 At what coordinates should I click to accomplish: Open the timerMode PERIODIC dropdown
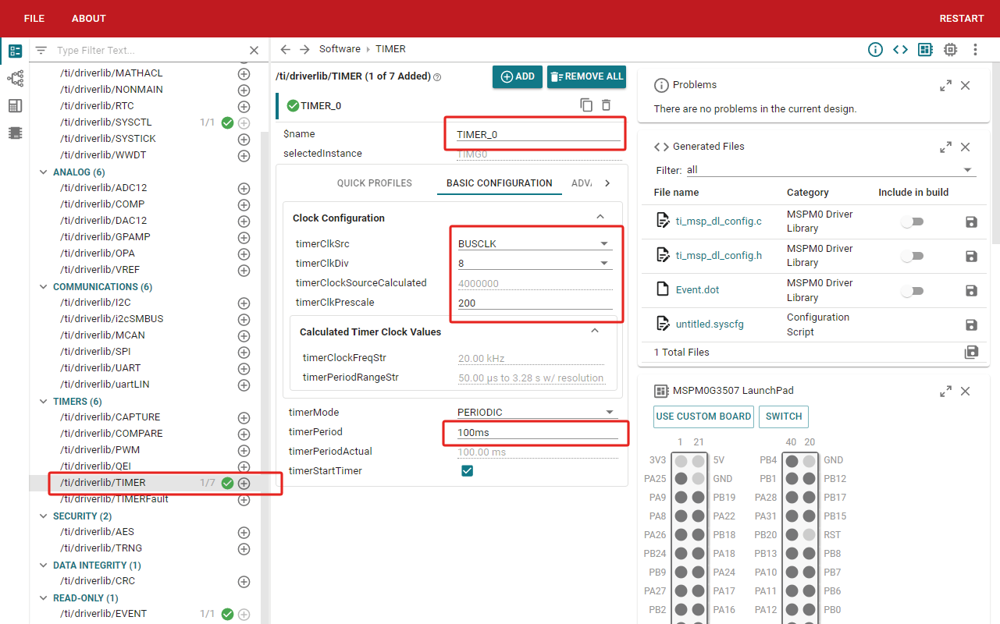pos(536,412)
